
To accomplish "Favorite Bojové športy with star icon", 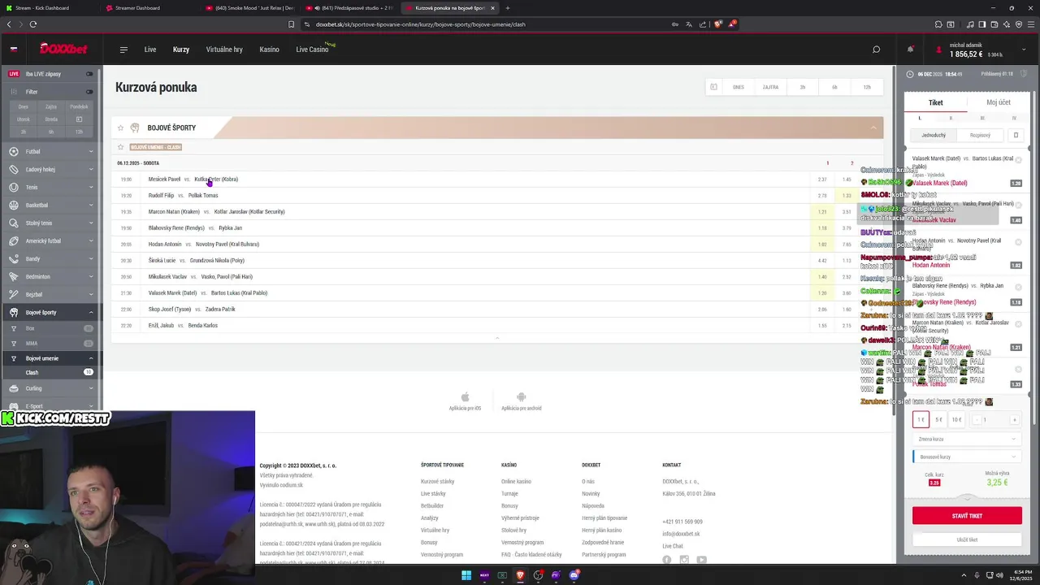I will [120, 128].
